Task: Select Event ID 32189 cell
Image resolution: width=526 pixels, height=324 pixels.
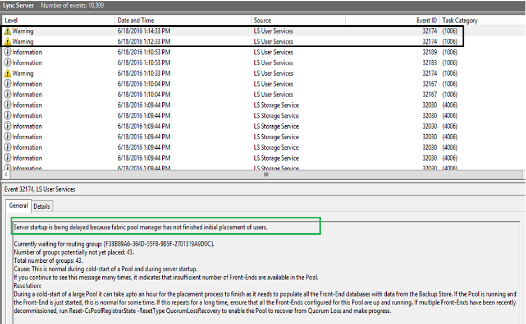Action: [429, 52]
